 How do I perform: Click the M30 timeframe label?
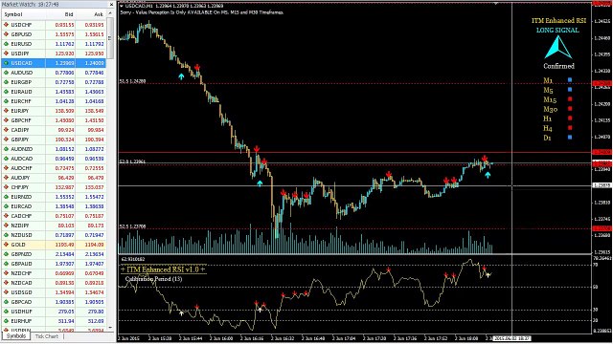point(550,109)
